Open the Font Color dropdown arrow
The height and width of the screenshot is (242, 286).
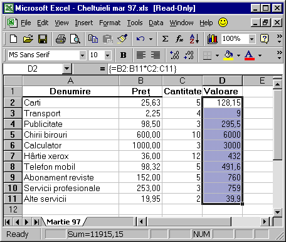(x=260, y=55)
